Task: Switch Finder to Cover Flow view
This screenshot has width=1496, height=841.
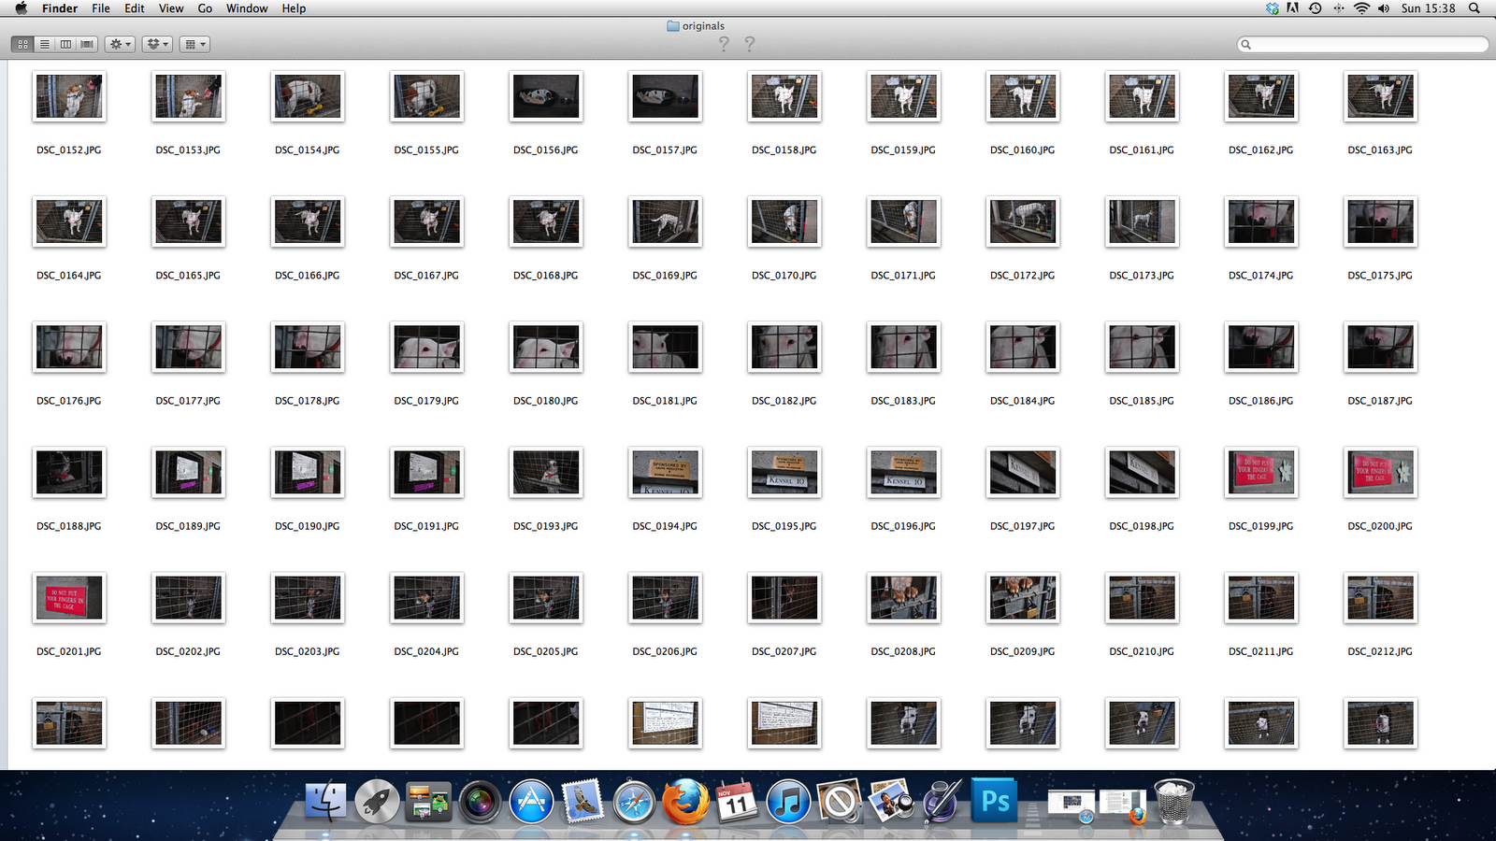Action: click(85, 43)
